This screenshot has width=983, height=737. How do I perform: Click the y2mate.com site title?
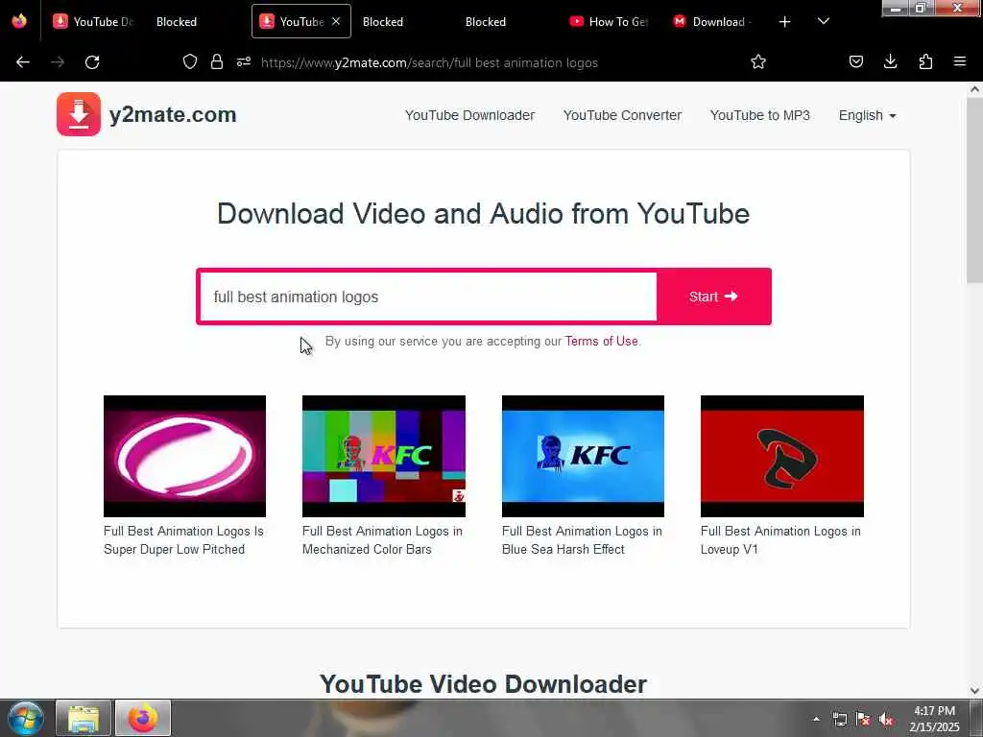point(173,115)
